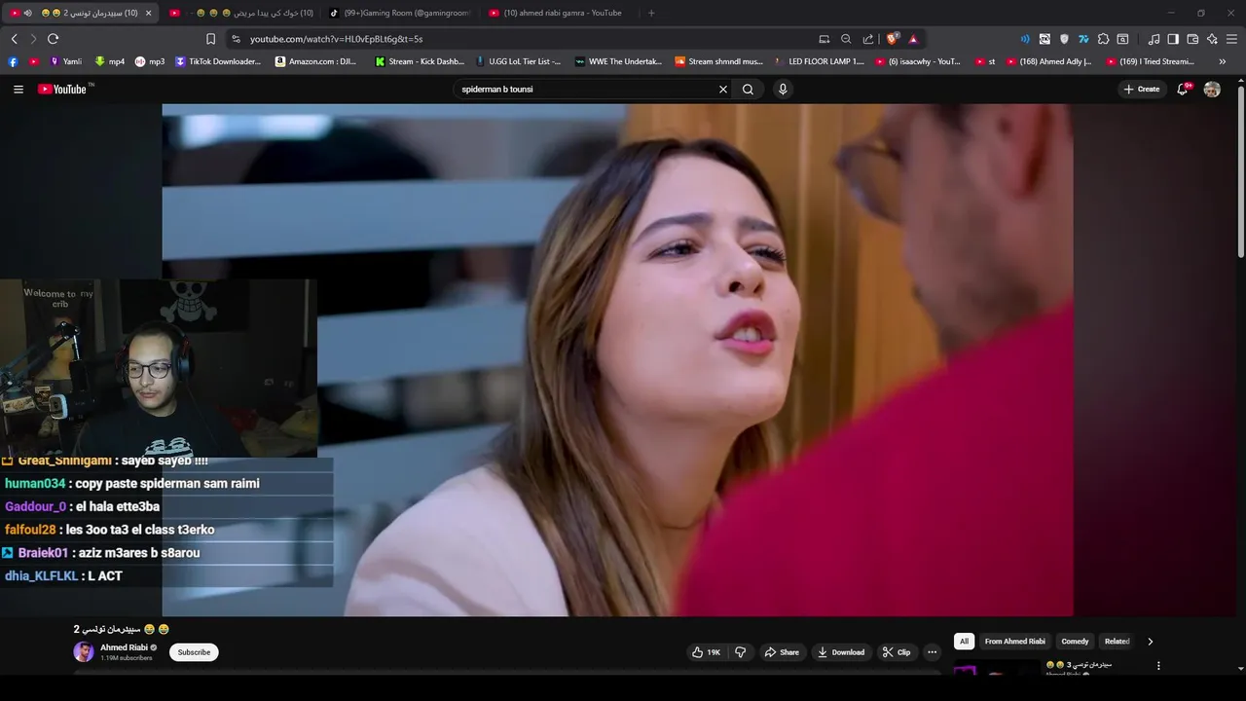
Task: Go back to the previous page
Action: [14, 39]
